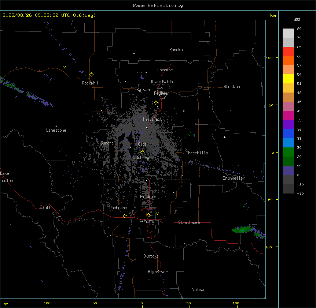Viewport: 316px width, 308px height.
Task: Select the Sundre label
Action: 107,143
